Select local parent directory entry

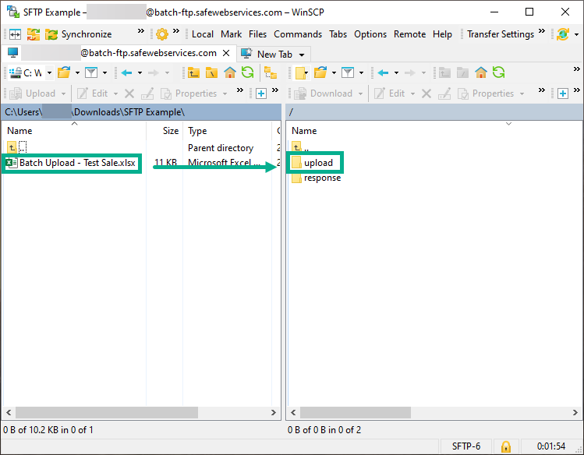[17, 147]
